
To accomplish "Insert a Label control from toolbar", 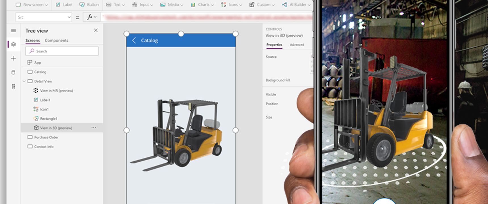I will [64, 5].
